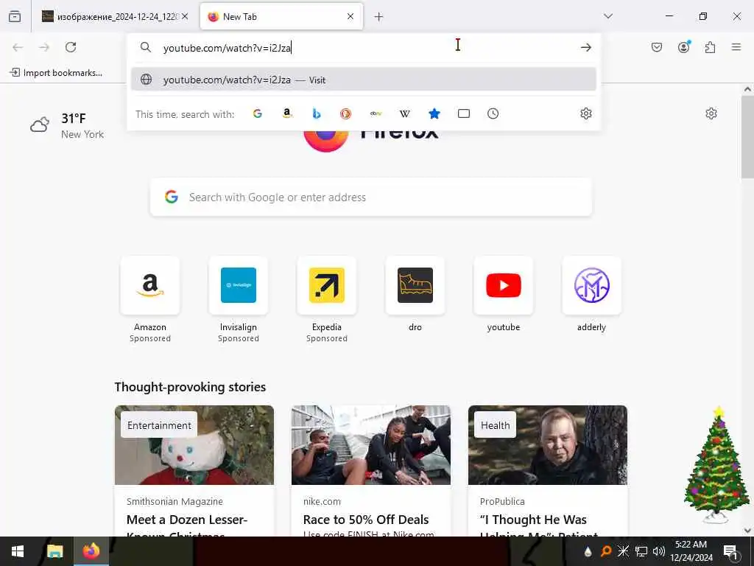Open Firefox account icon

point(684,47)
